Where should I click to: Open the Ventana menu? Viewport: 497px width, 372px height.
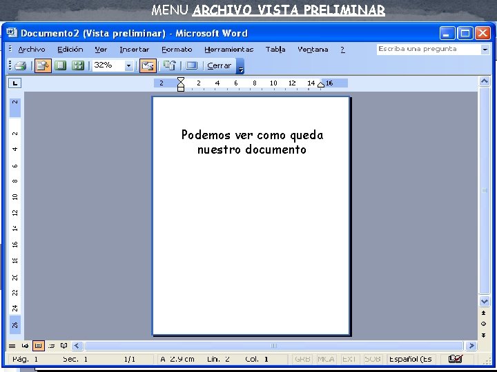pyautogui.click(x=313, y=50)
